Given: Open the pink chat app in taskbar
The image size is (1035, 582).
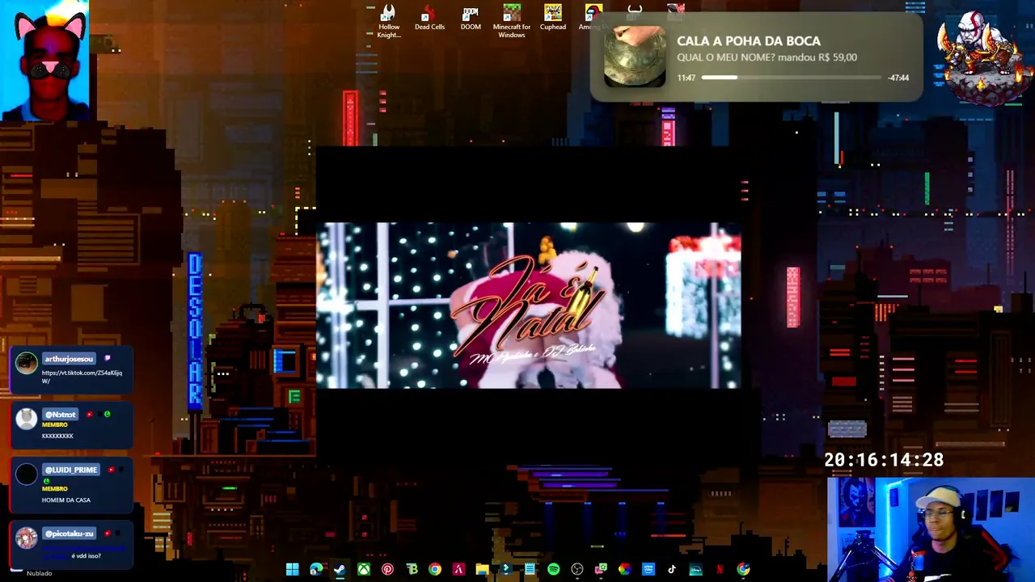Looking at the screenshot, I should click(x=601, y=570).
